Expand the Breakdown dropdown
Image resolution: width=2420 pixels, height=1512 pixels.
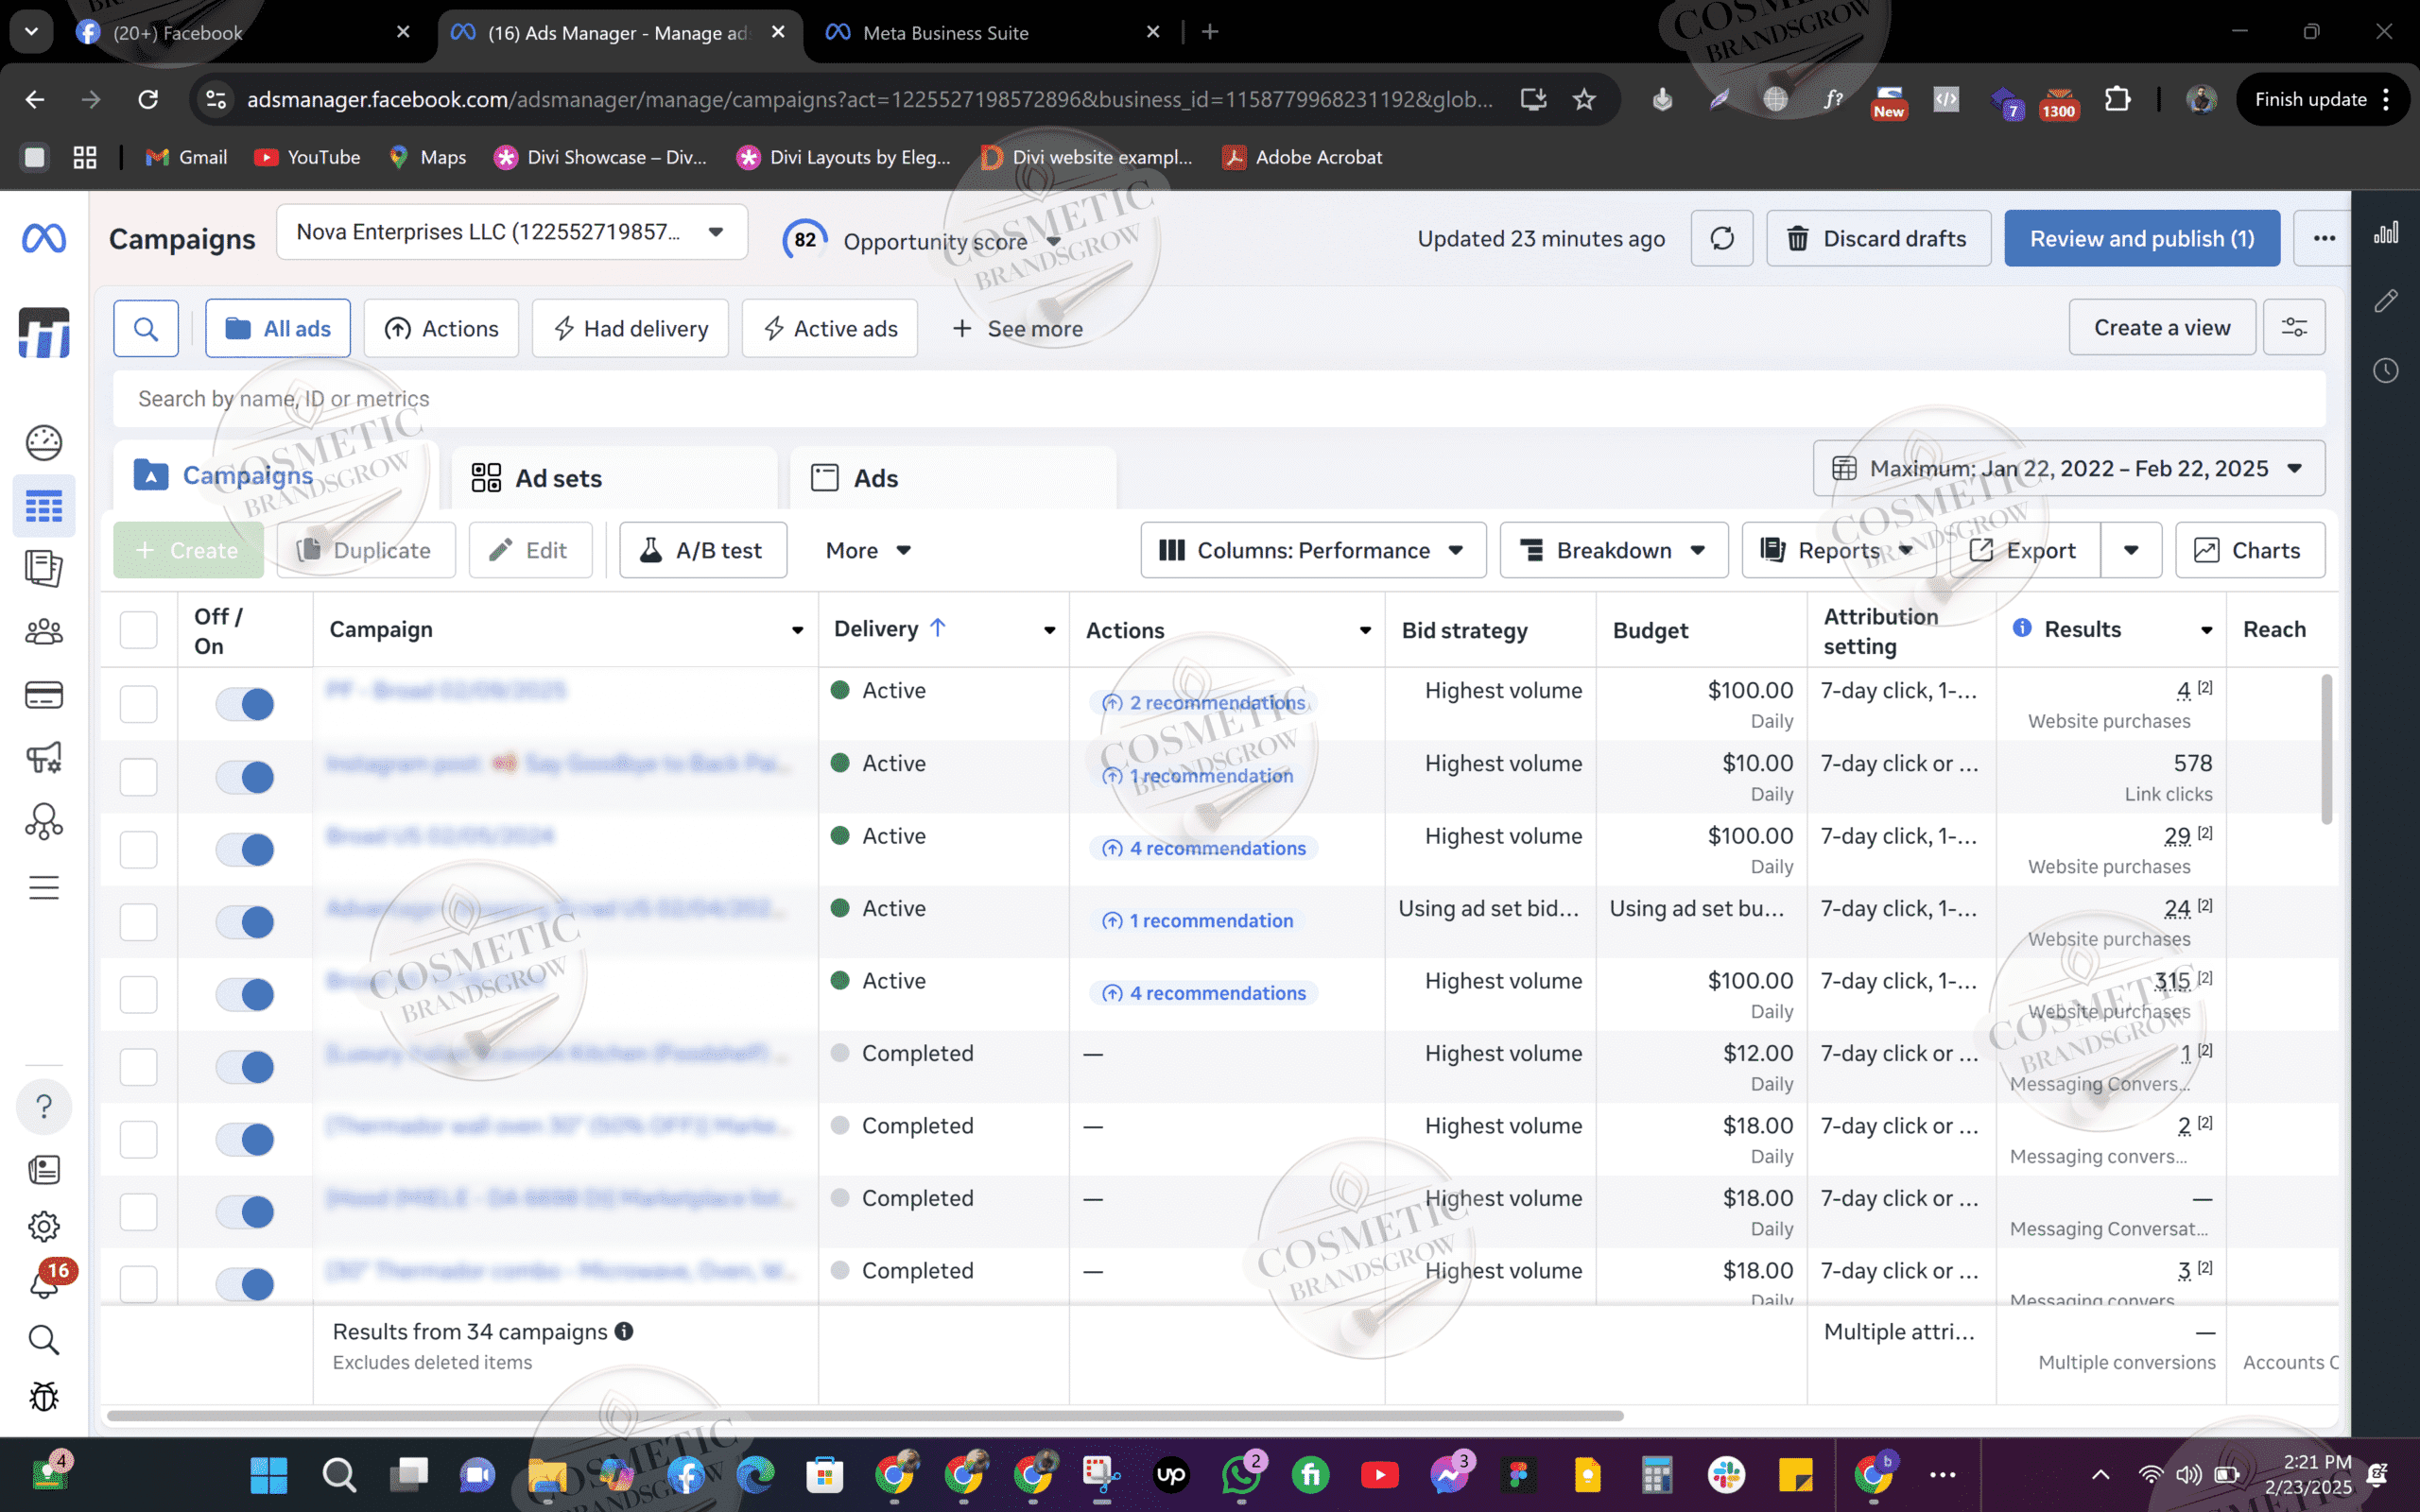point(1613,550)
